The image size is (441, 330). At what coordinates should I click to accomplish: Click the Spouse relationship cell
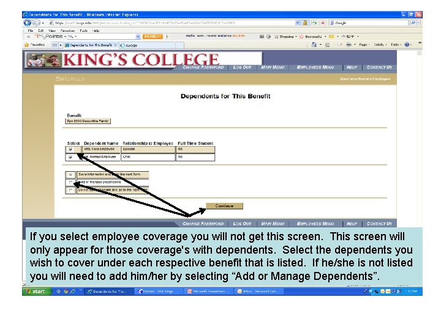148,150
